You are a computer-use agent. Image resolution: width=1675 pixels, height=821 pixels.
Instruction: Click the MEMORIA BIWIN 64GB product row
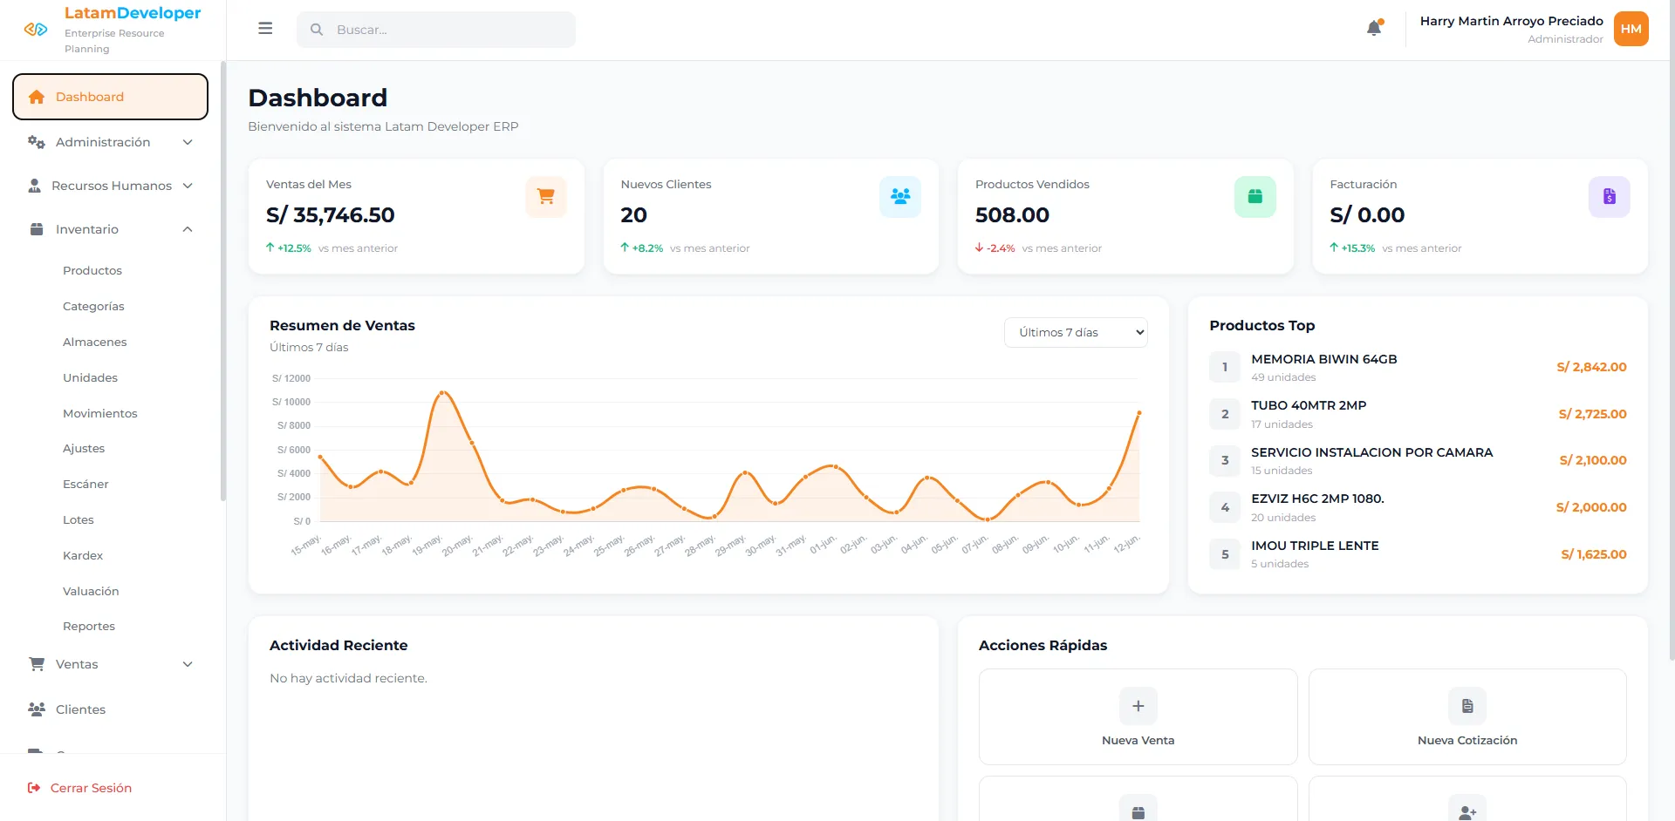[1418, 367]
